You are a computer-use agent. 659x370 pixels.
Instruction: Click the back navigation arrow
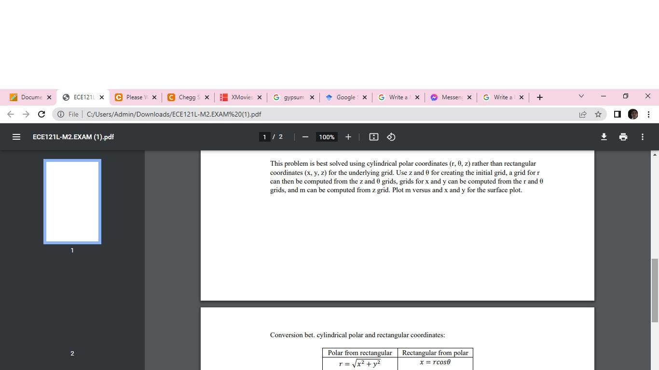pyautogui.click(x=11, y=114)
